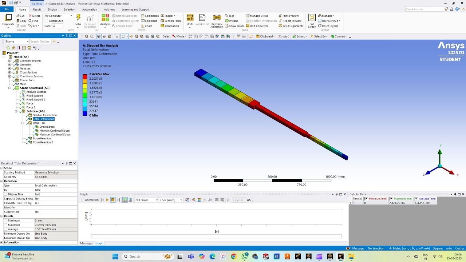
Task: Open Keyframe Animation tool
Action: [217, 21]
